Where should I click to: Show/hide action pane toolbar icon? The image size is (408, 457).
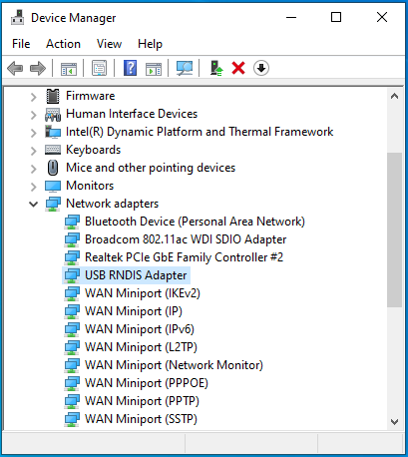(154, 69)
